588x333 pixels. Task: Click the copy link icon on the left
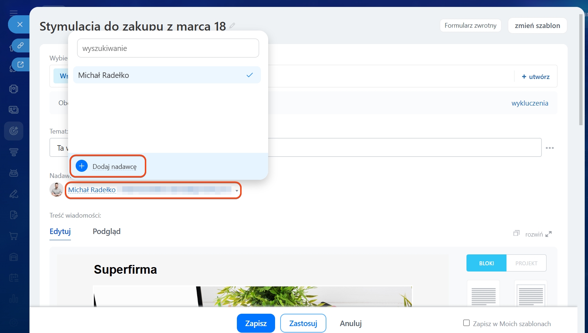click(20, 45)
